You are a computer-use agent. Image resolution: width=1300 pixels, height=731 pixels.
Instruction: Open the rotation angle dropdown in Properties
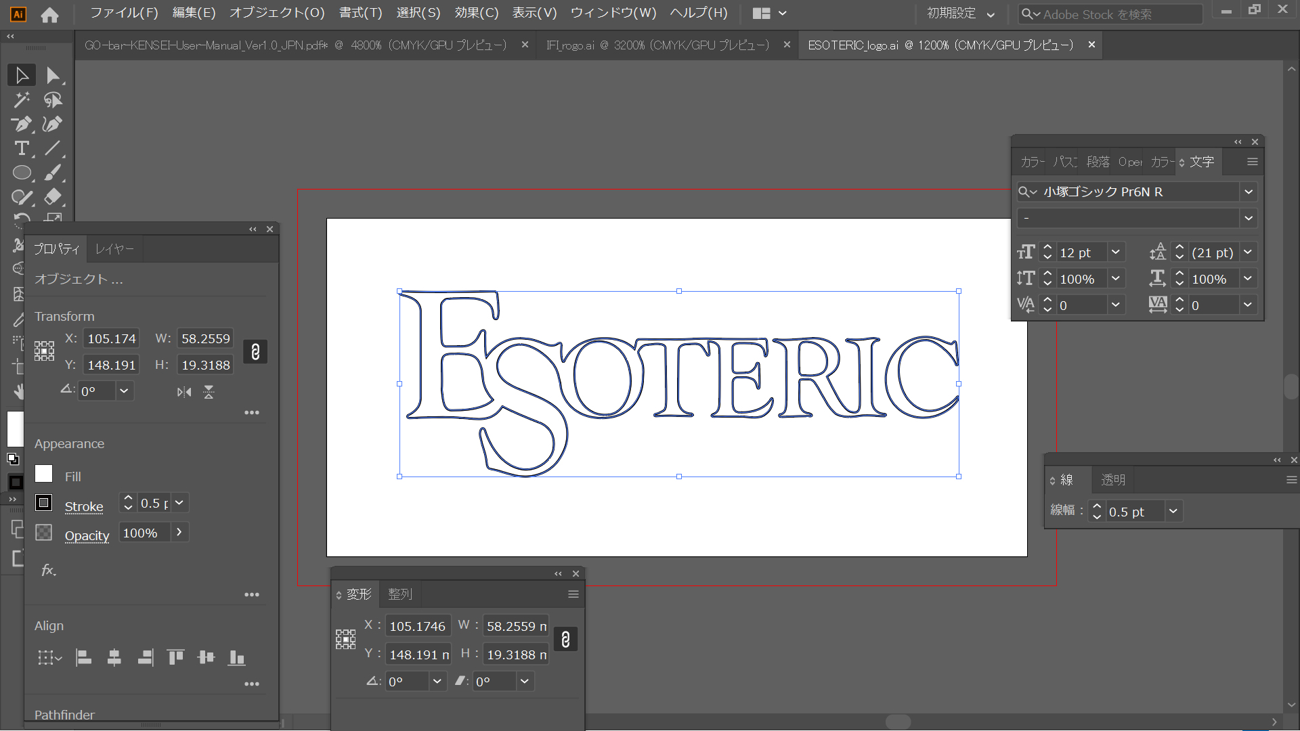(x=124, y=391)
